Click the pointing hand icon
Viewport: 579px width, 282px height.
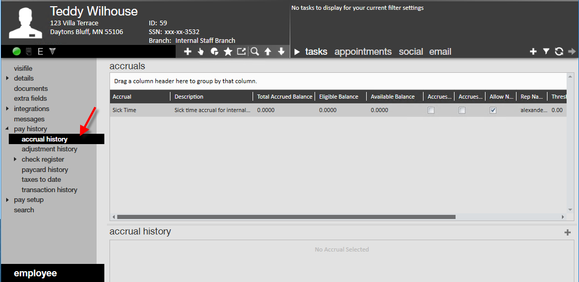pos(201,52)
